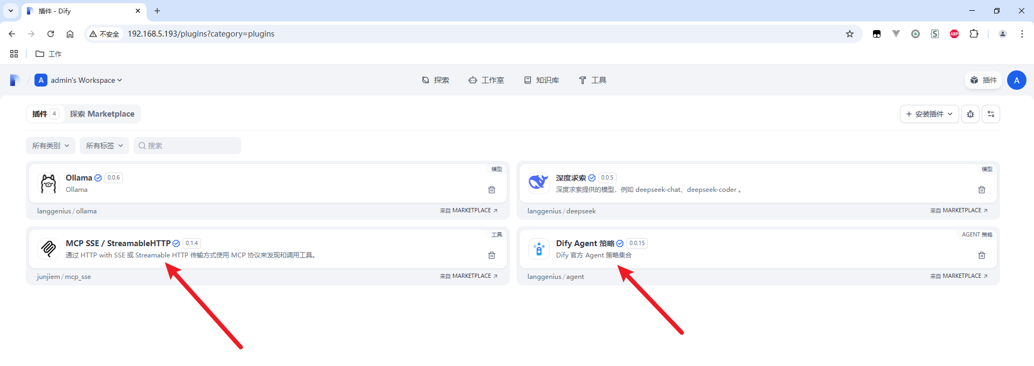Click langgenius / ollama author text
Screen dimensions: 1034x366
67,211
